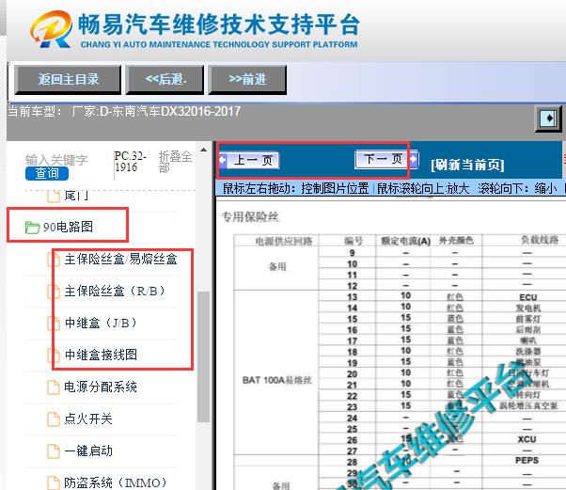Open 中继盒（J/B）page
The height and width of the screenshot is (490, 566).
pos(102,323)
